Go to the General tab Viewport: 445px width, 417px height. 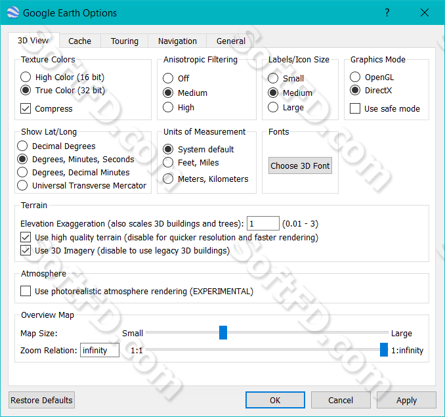(231, 41)
